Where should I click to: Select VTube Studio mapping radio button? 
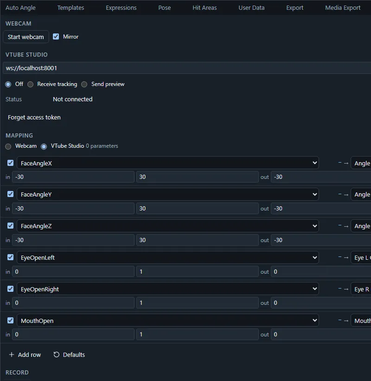44,146
